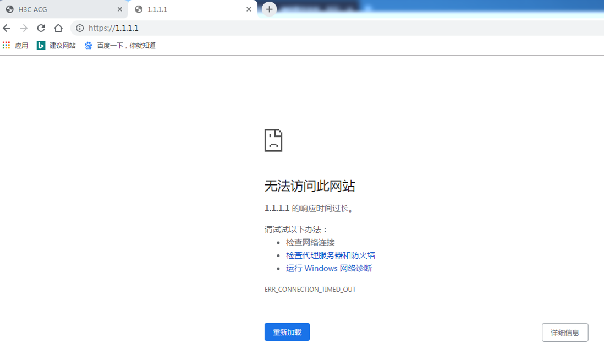
Task: Click the address bar showing https://1.1.1.1
Action: tap(330, 28)
